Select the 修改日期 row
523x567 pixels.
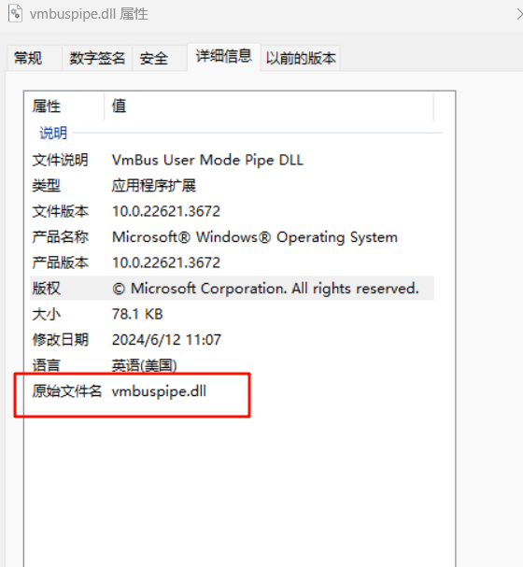click(232, 340)
